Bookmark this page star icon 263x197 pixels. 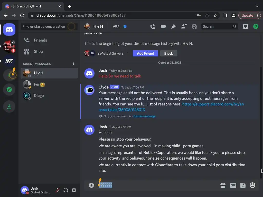(x=215, y=15)
